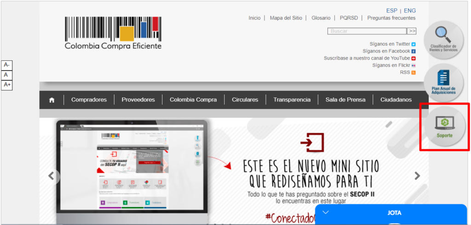Open the Glosario link

click(x=321, y=18)
